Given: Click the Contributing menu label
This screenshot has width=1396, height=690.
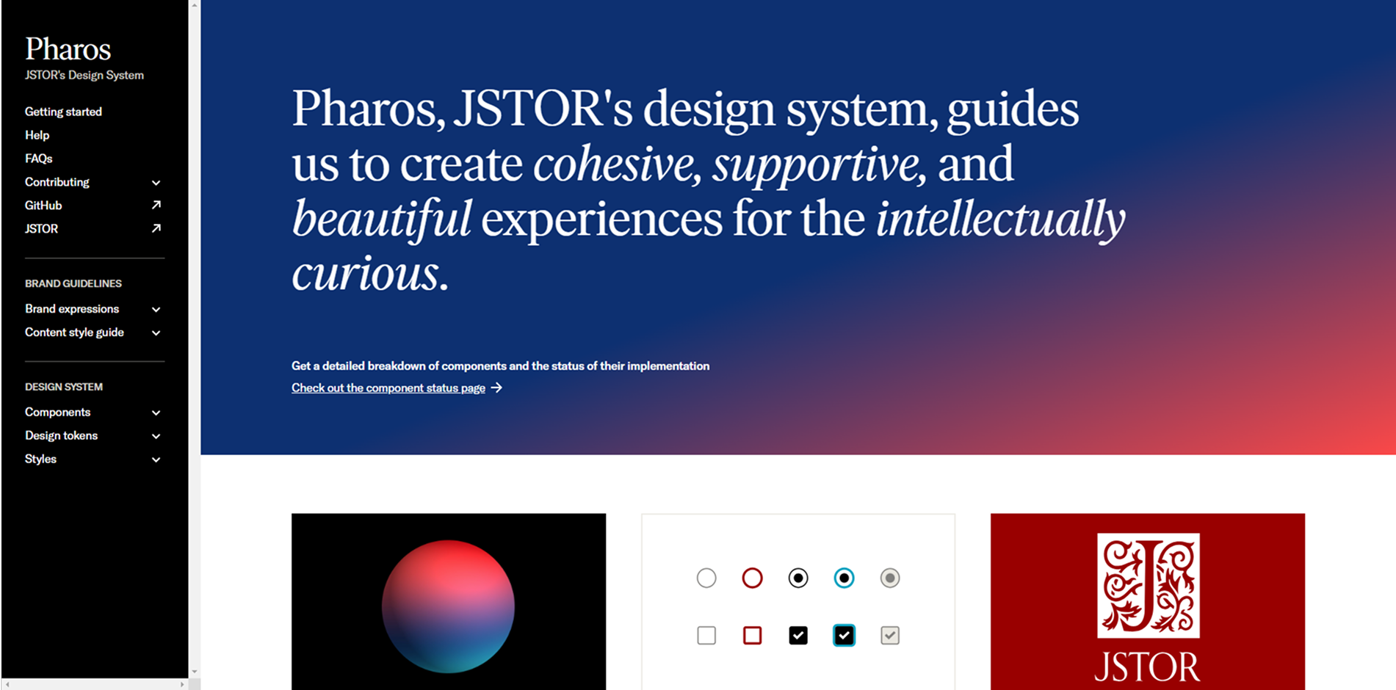Looking at the screenshot, I should pyautogui.click(x=57, y=182).
